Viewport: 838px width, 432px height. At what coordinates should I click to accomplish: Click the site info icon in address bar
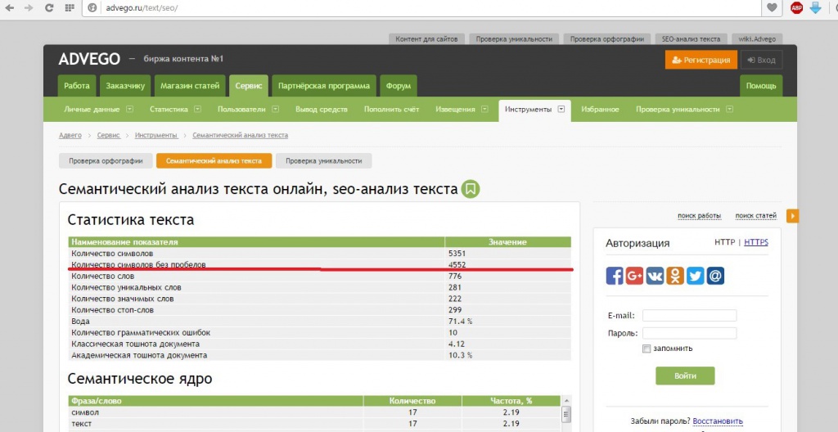[92, 8]
